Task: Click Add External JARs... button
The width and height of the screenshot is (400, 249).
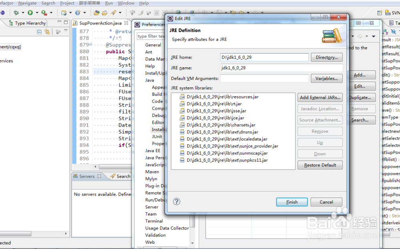Action: click(x=320, y=97)
